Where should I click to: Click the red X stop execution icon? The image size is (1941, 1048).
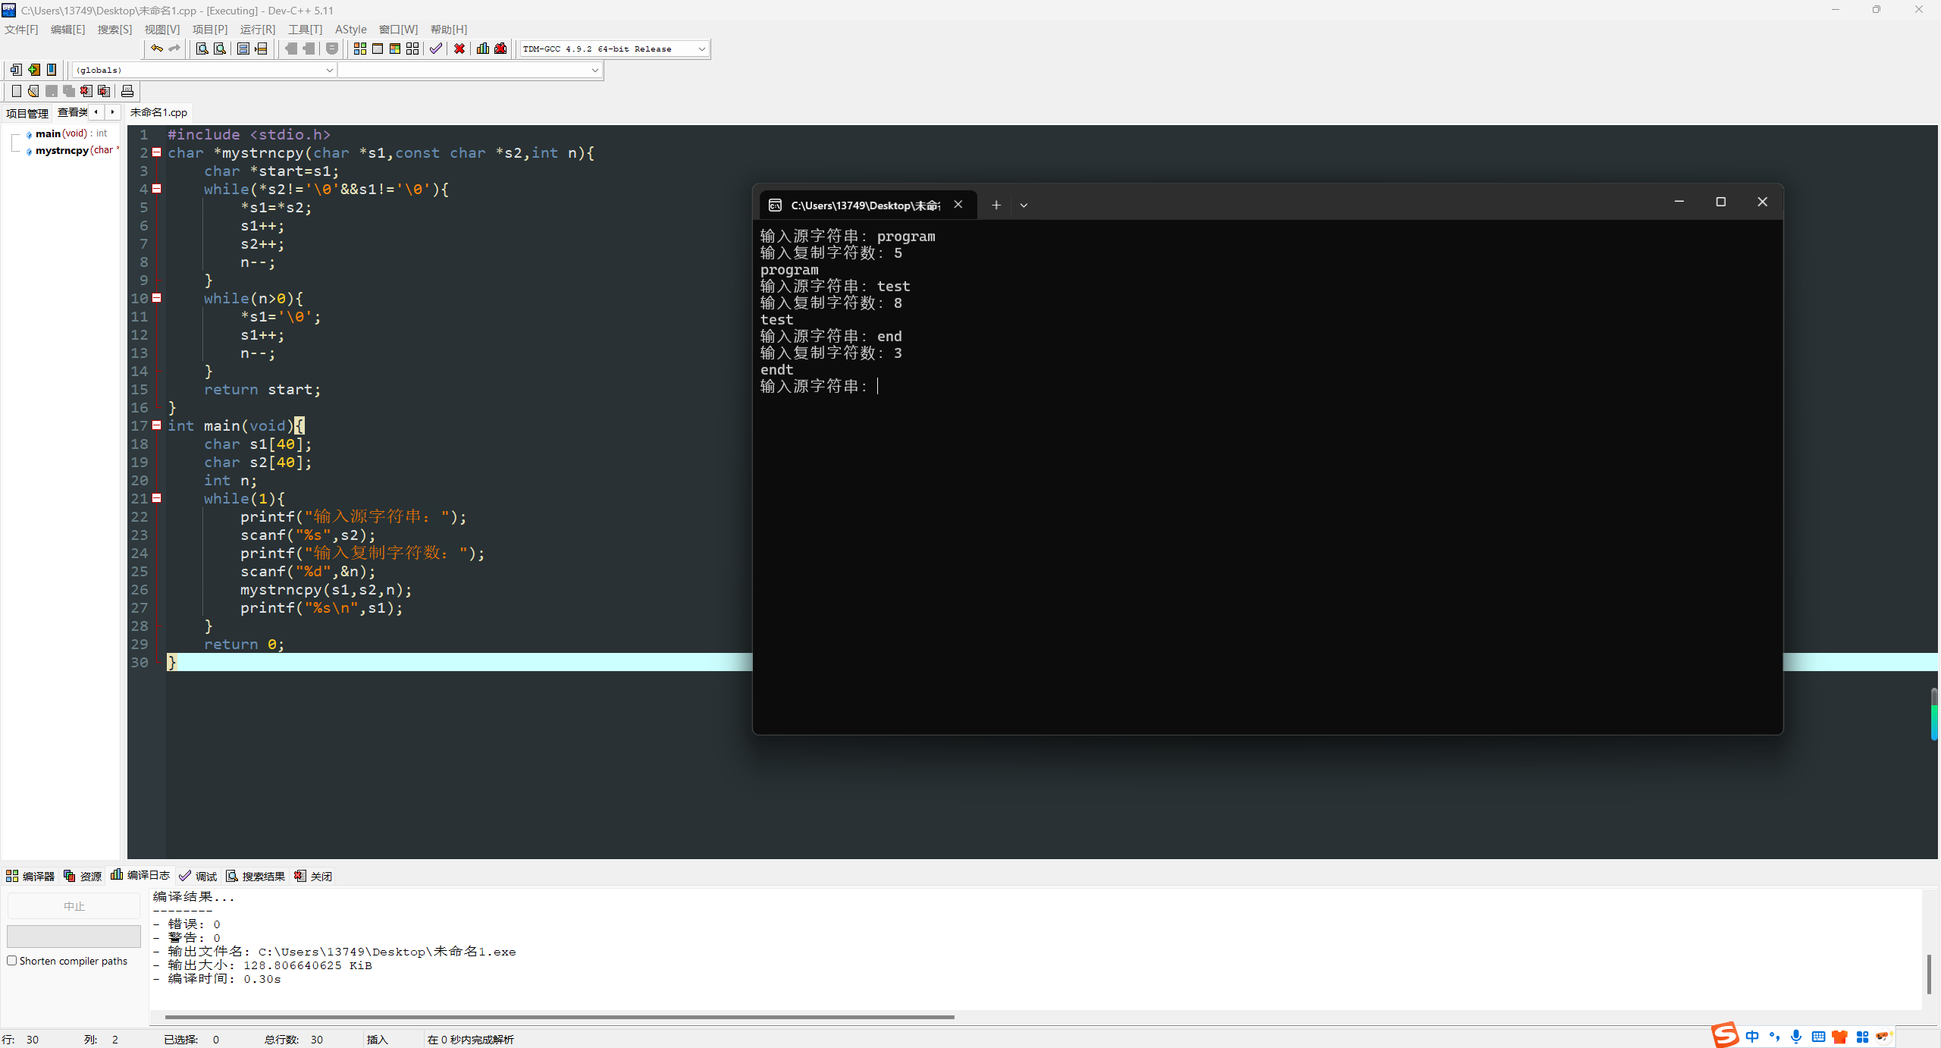(x=459, y=49)
